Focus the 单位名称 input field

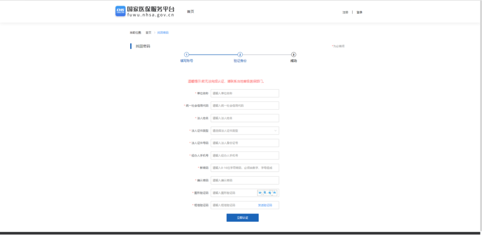[245, 93]
